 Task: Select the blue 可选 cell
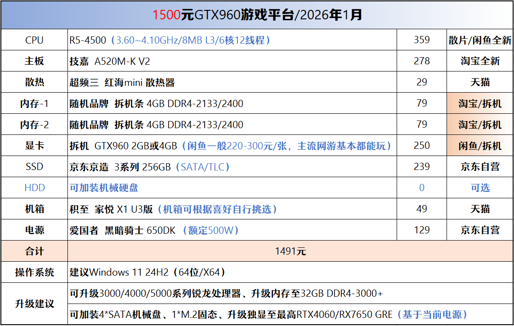pyautogui.click(x=480, y=188)
